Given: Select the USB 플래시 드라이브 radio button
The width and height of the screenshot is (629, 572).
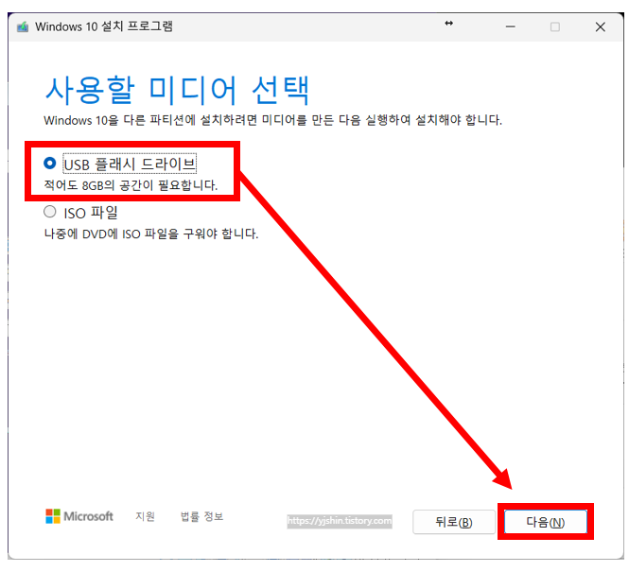Looking at the screenshot, I should (x=50, y=164).
